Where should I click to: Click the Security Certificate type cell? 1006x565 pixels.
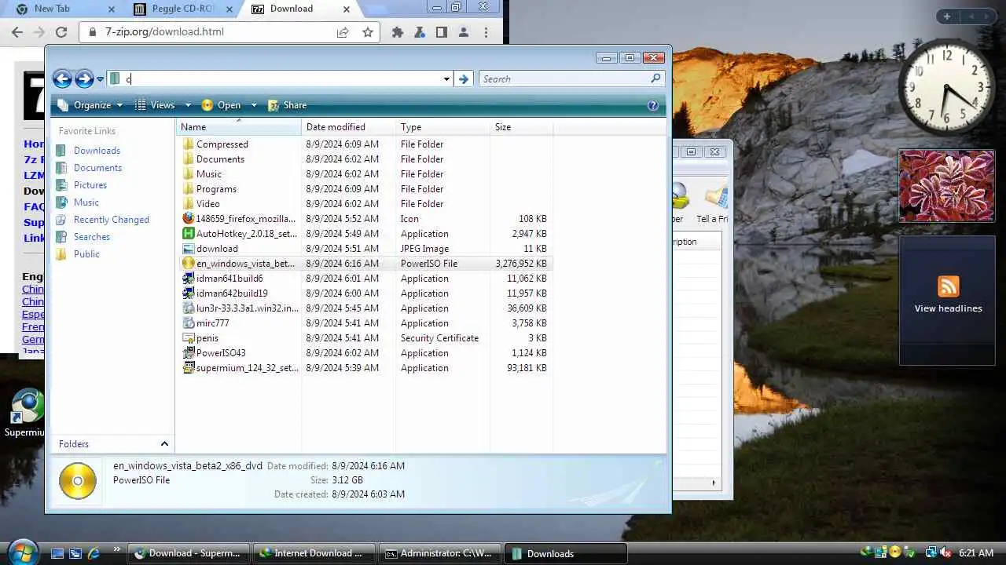pos(439,338)
